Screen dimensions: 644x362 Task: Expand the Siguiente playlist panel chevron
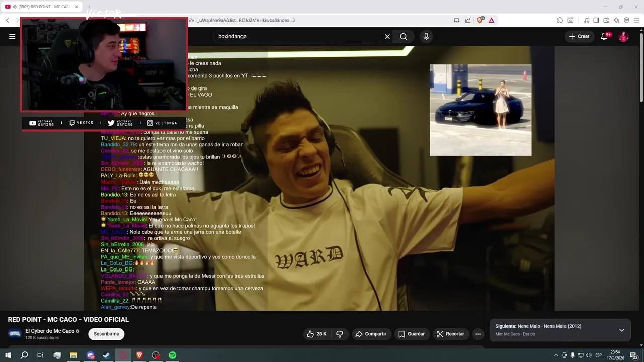coord(621,330)
